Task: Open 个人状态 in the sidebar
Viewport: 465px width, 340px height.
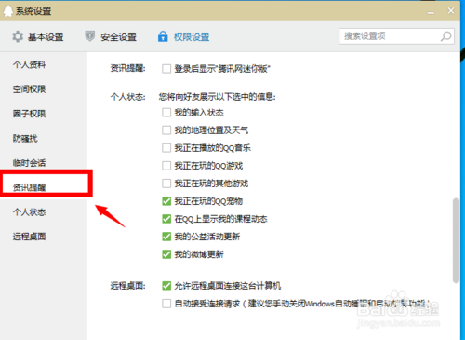Action: click(x=29, y=212)
